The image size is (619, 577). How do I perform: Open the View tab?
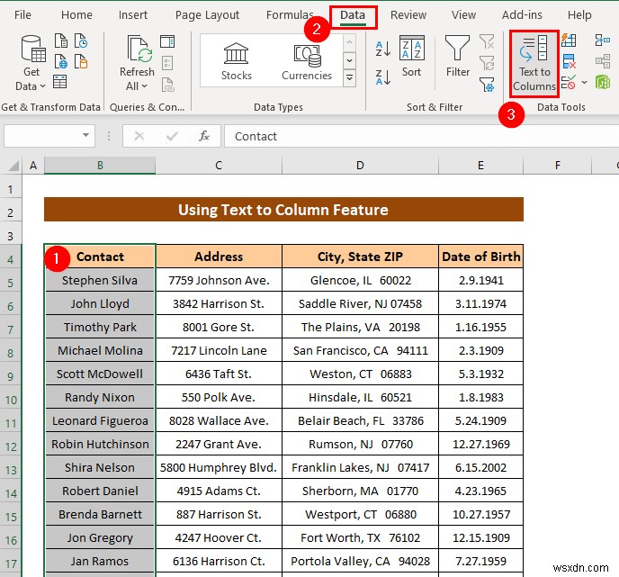[x=463, y=15]
